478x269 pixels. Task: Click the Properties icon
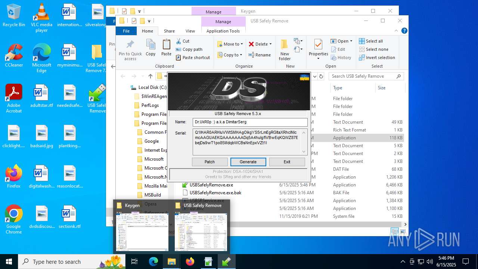318,45
